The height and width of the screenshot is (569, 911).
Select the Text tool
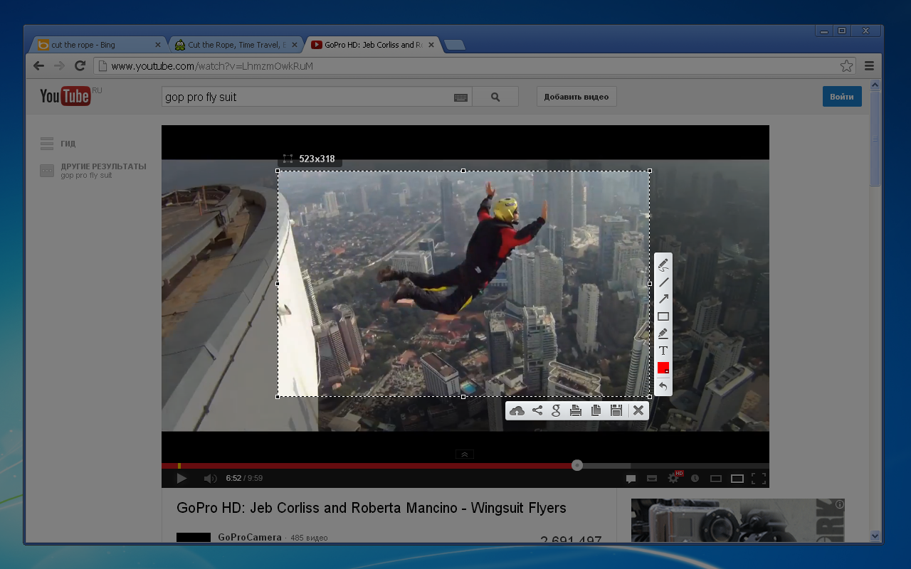click(663, 351)
